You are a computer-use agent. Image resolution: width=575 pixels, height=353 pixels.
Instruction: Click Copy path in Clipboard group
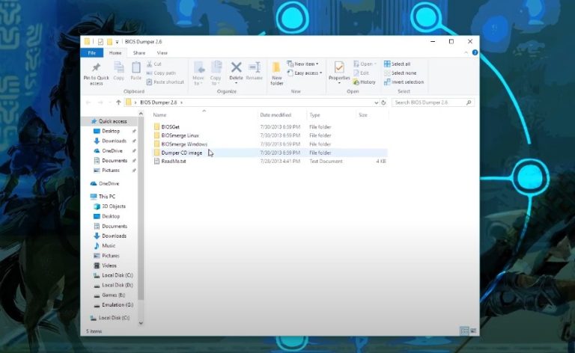(x=161, y=73)
